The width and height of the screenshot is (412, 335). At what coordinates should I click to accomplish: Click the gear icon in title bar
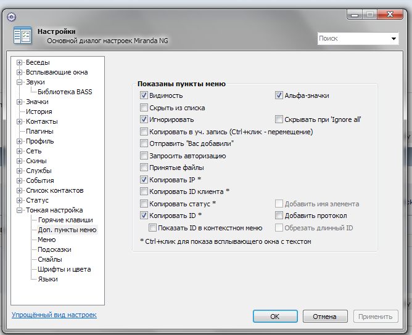(x=11, y=17)
